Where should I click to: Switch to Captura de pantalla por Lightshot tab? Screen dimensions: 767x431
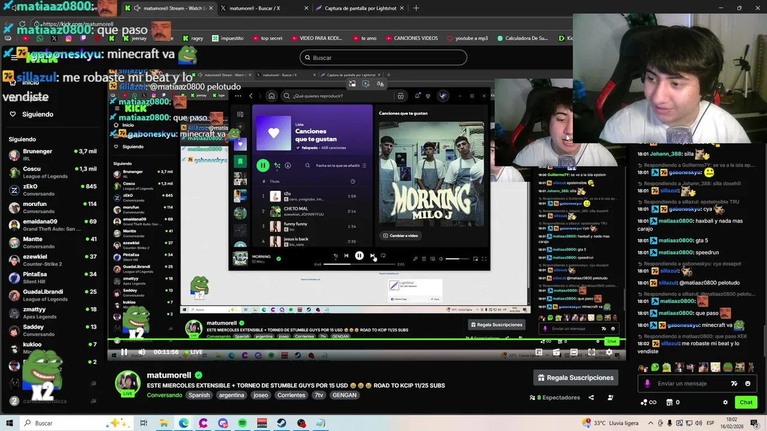click(360, 8)
